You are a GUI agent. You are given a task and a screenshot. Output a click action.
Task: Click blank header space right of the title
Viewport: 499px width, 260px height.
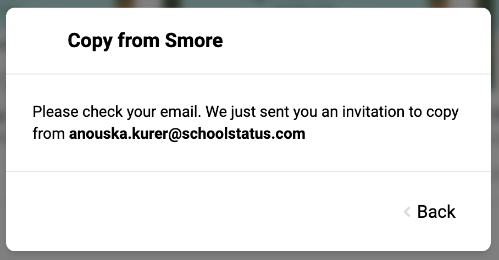[x=357, y=41]
